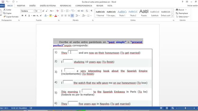Screen dimensions: 198x111
Task: Increase font size with the grow font icon
Action: (x=43, y=11)
